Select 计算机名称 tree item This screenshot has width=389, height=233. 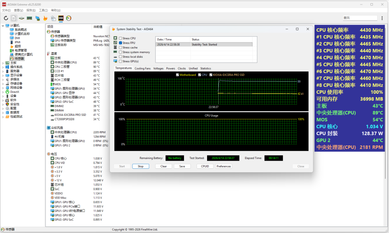pos(22,34)
